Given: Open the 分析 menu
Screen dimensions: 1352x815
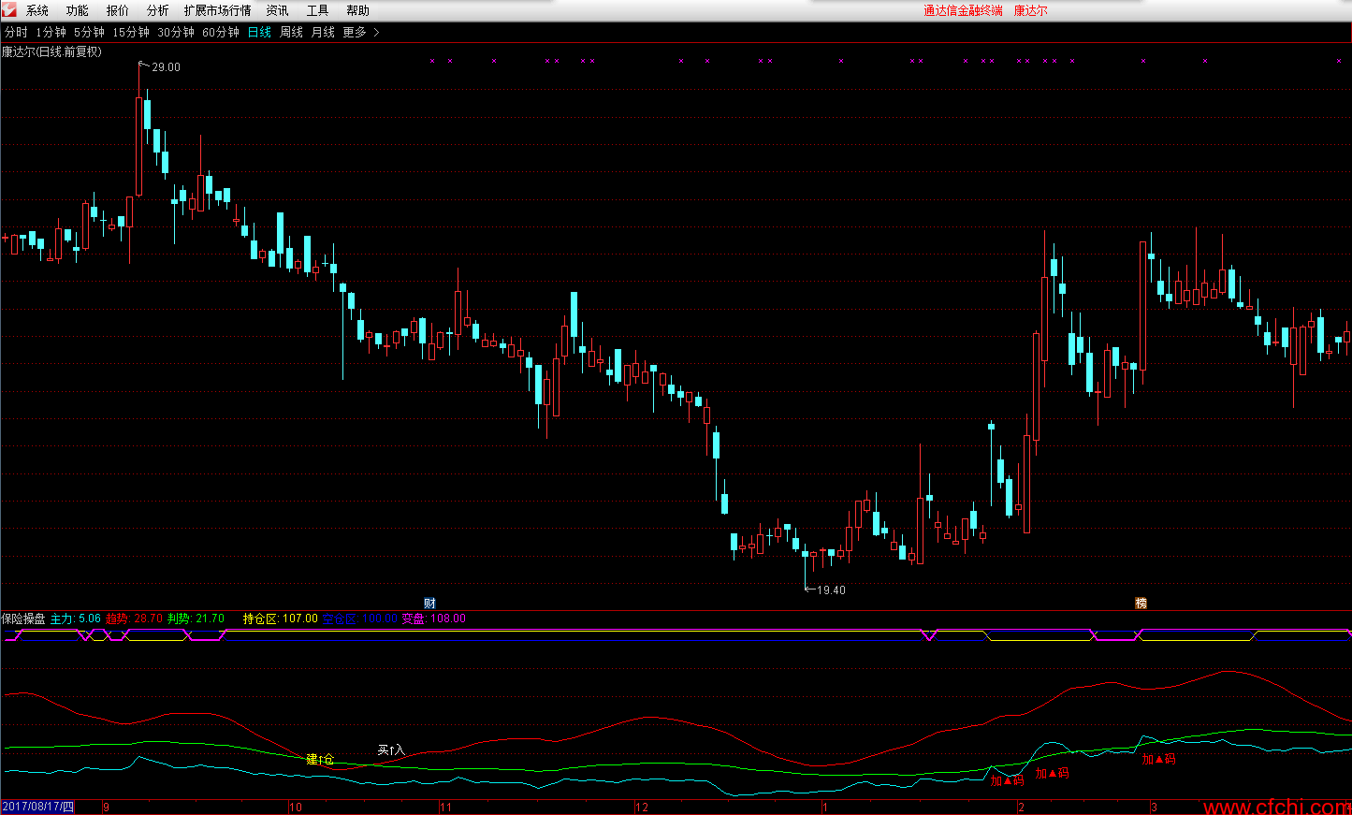Looking at the screenshot, I should click(x=158, y=11).
